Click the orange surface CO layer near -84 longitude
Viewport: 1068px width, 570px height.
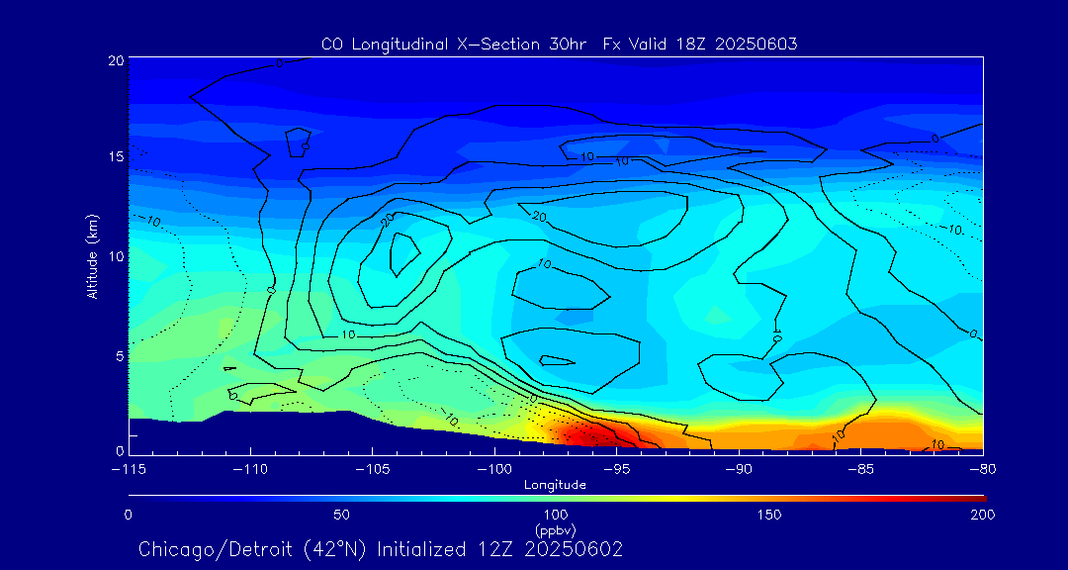point(885,435)
